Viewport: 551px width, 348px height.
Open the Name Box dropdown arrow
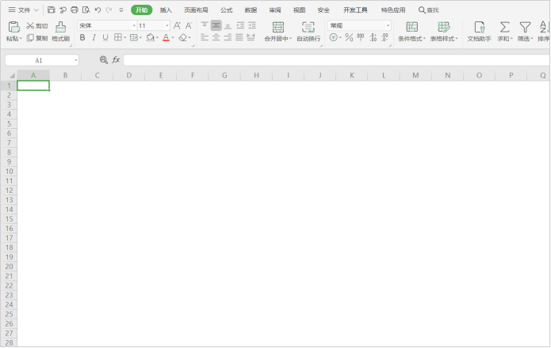(x=75, y=60)
